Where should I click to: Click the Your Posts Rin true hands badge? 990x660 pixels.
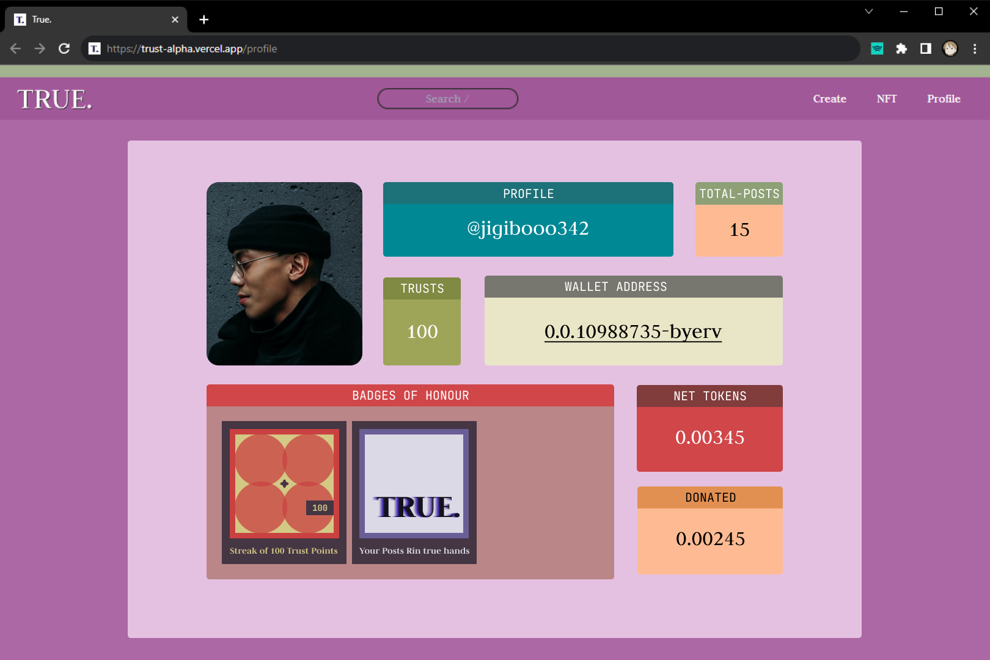point(414,493)
